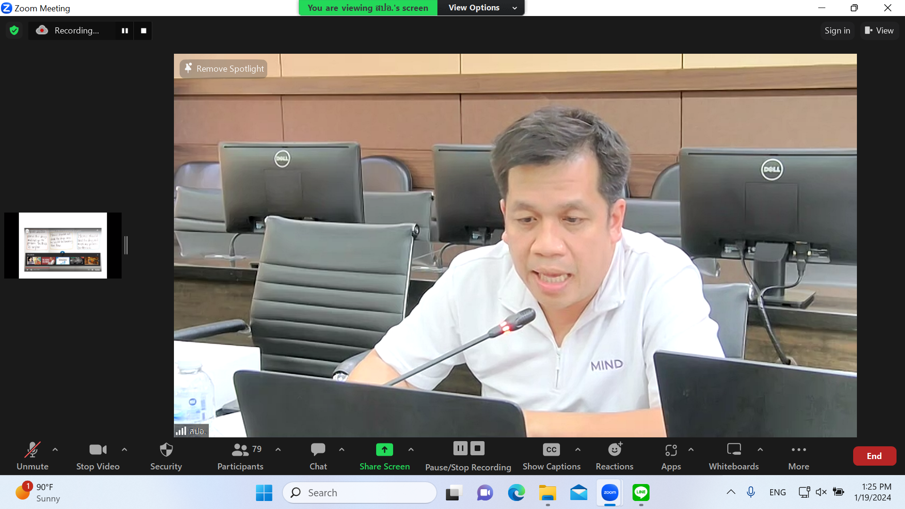Screen dimensions: 905x509
Task: Open the View layout menu
Action: 879,31
